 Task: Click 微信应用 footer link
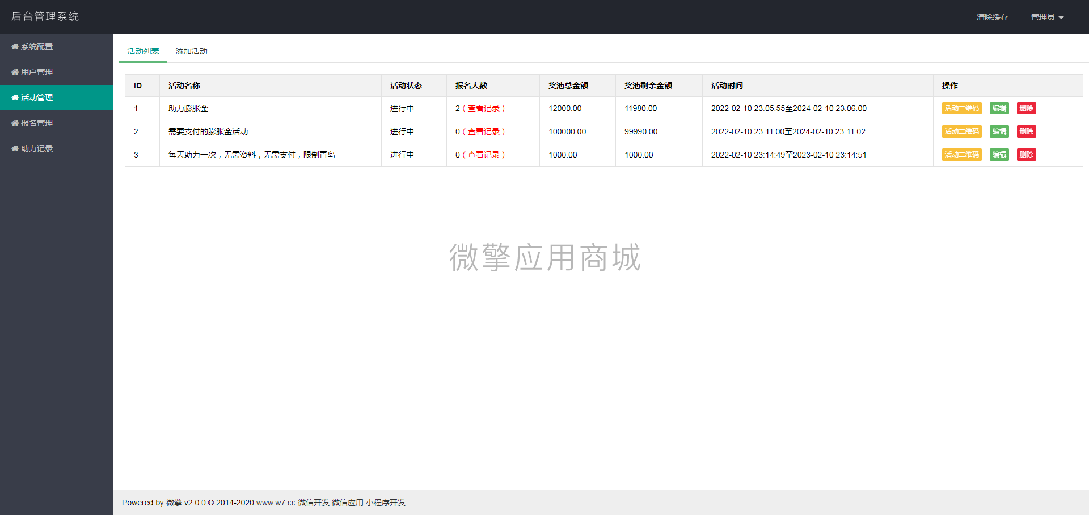[x=348, y=503]
